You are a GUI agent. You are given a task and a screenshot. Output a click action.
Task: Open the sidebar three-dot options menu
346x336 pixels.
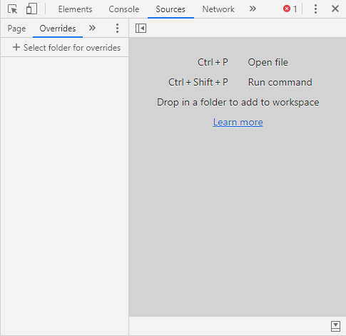(117, 29)
